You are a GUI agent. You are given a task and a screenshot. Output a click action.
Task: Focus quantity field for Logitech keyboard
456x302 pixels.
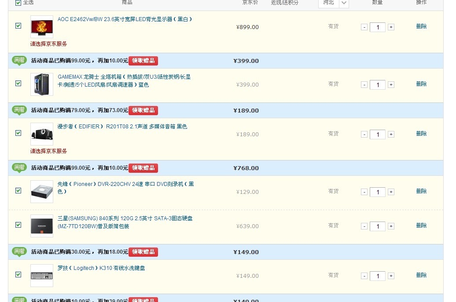click(378, 276)
